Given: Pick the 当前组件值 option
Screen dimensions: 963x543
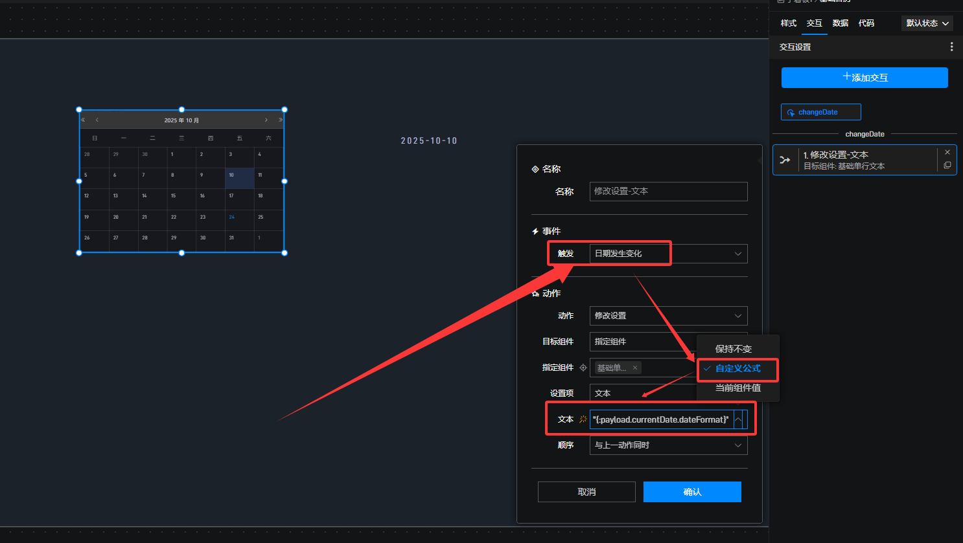Looking at the screenshot, I should point(737,388).
